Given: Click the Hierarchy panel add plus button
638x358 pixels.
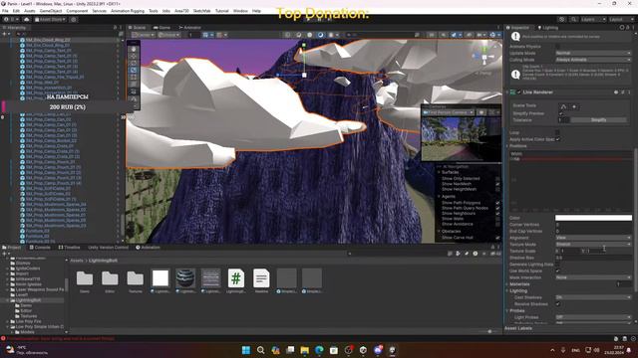Looking at the screenshot, I should tap(4, 34).
